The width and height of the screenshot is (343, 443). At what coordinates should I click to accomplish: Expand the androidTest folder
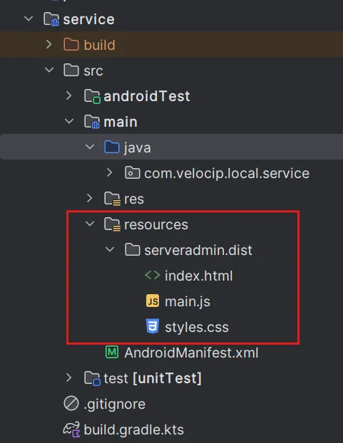click(69, 95)
